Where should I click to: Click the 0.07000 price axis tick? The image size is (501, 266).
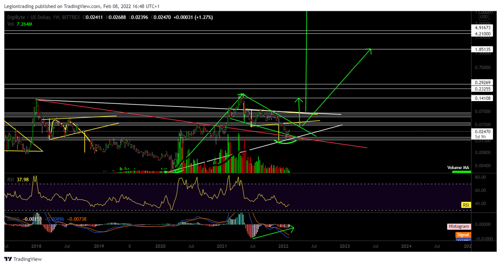(x=482, y=111)
